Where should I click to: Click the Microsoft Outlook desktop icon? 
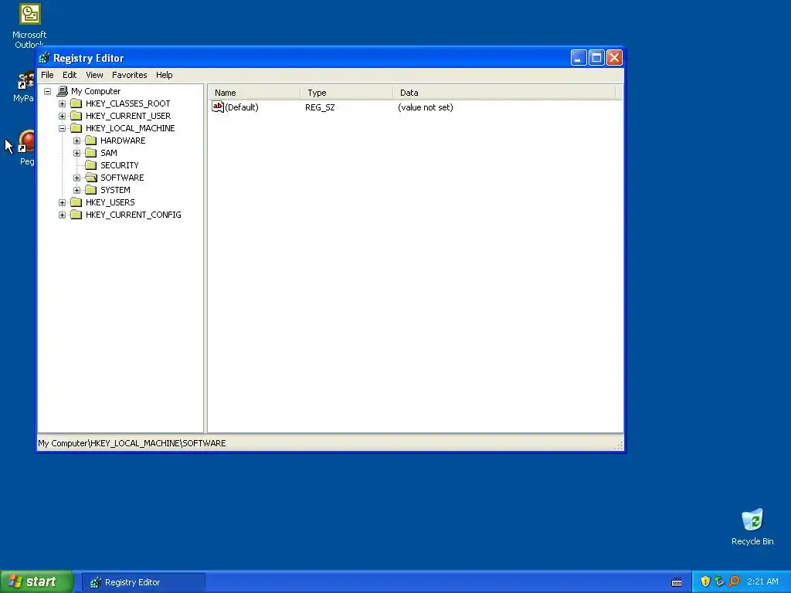click(29, 25)
